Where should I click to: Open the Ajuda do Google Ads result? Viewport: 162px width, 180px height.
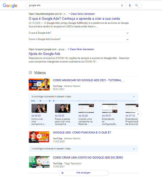click(44, 54)
